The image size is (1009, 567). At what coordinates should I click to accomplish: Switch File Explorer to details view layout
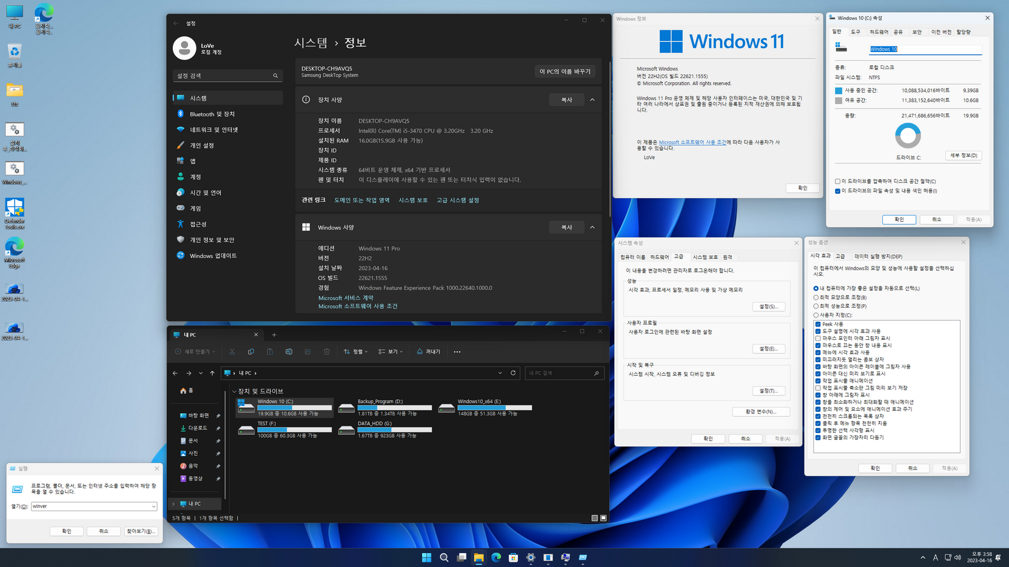click(x=594, y=518)
